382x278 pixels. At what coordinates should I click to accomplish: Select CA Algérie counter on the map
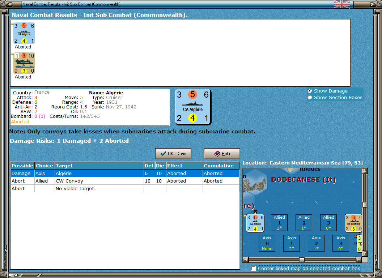coord(255,223)
